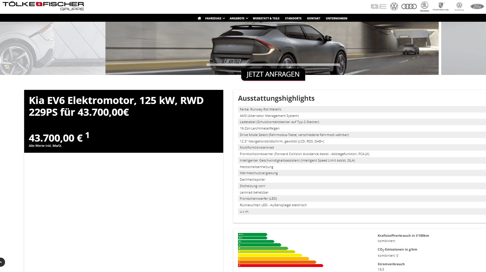Select row 'Sitzheizung vorn'
486x272 pixels.
(x=362, y=186)
